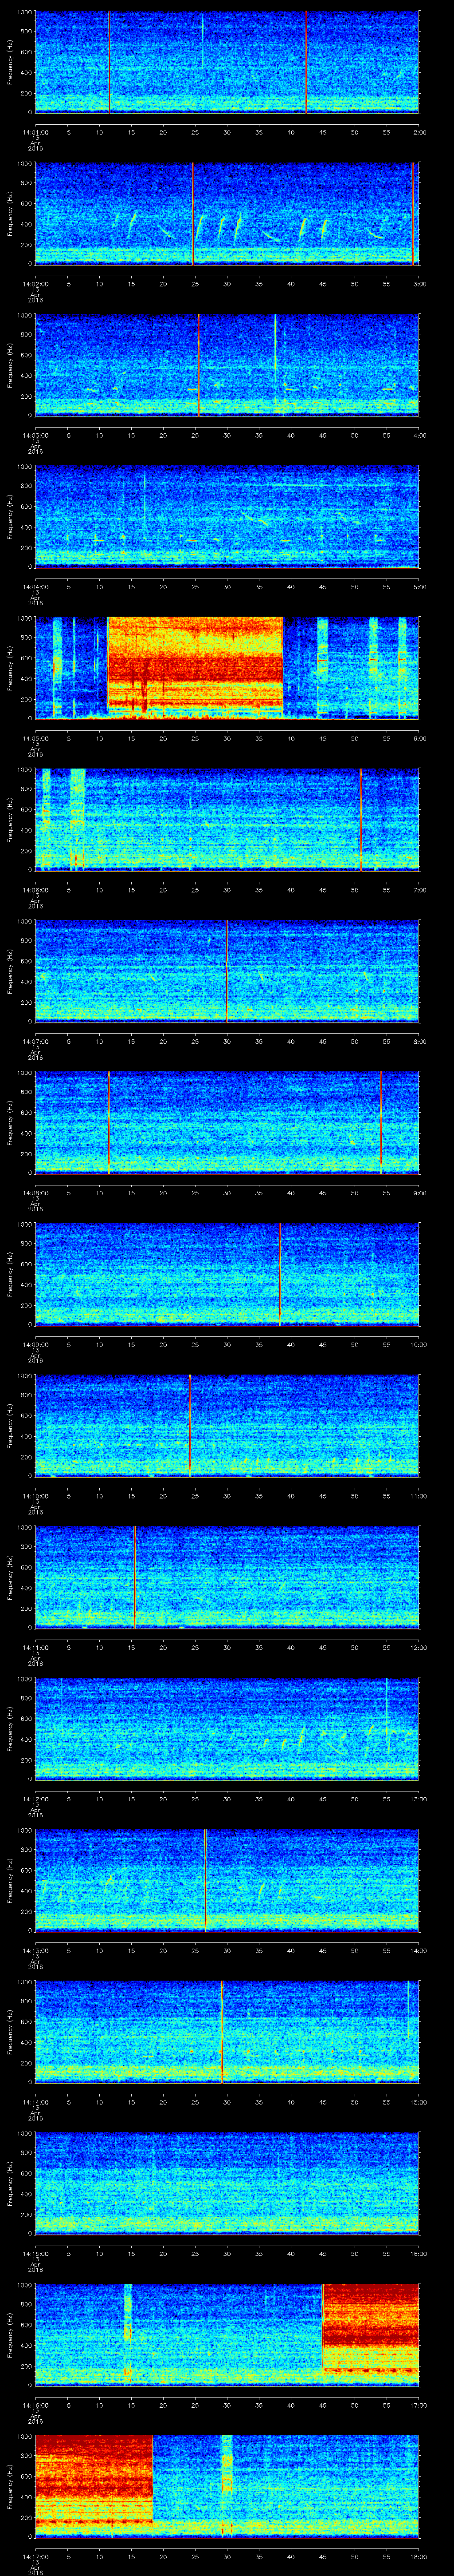Click the '14:00' end time label

point(419,1949)
